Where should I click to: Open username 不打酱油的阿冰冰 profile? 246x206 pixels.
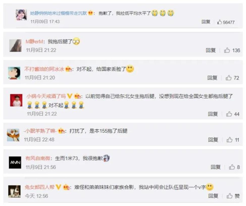(44, 69)
